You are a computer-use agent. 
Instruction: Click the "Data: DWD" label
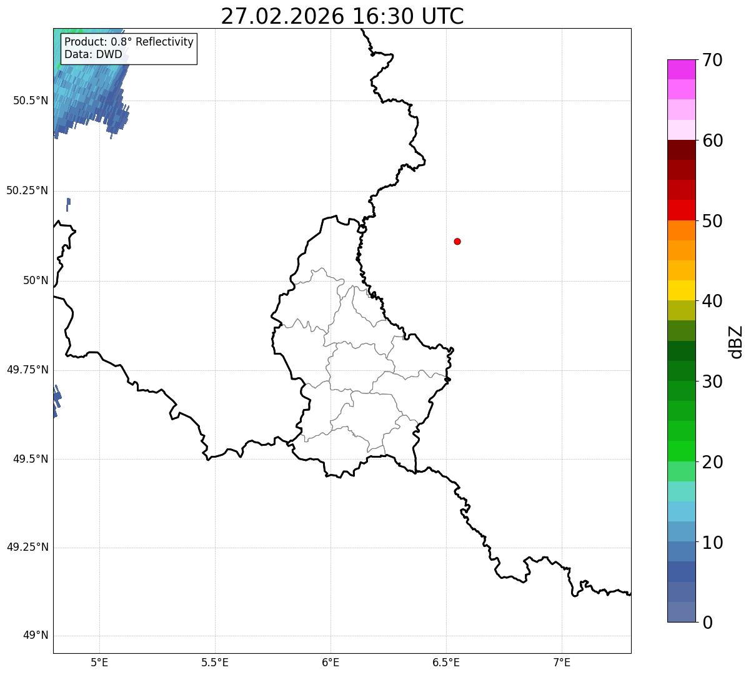click(x=93, y=54)
